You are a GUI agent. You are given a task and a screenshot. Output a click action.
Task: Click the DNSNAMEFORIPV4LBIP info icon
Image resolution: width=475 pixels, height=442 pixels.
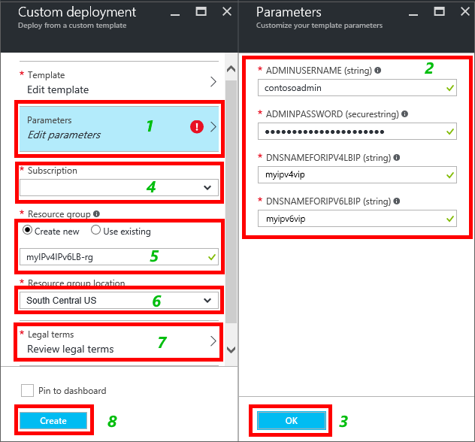(x=397, y=158)
